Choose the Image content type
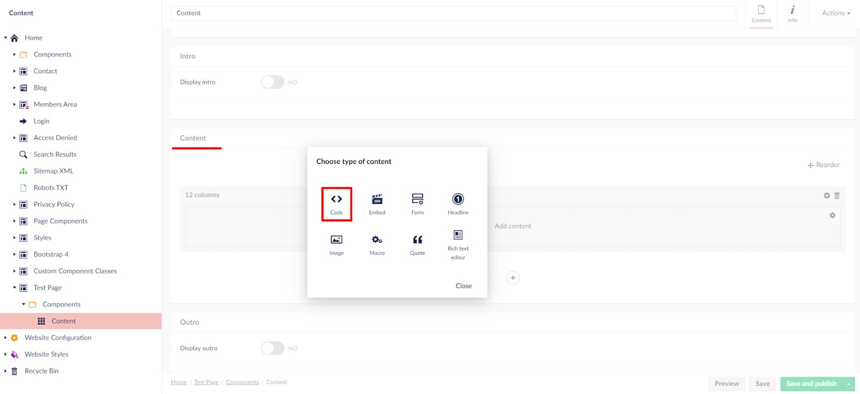The image size is (860, 394). tap(336, 245)
